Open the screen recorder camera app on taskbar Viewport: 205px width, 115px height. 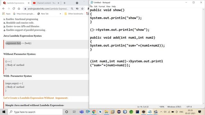88,112
